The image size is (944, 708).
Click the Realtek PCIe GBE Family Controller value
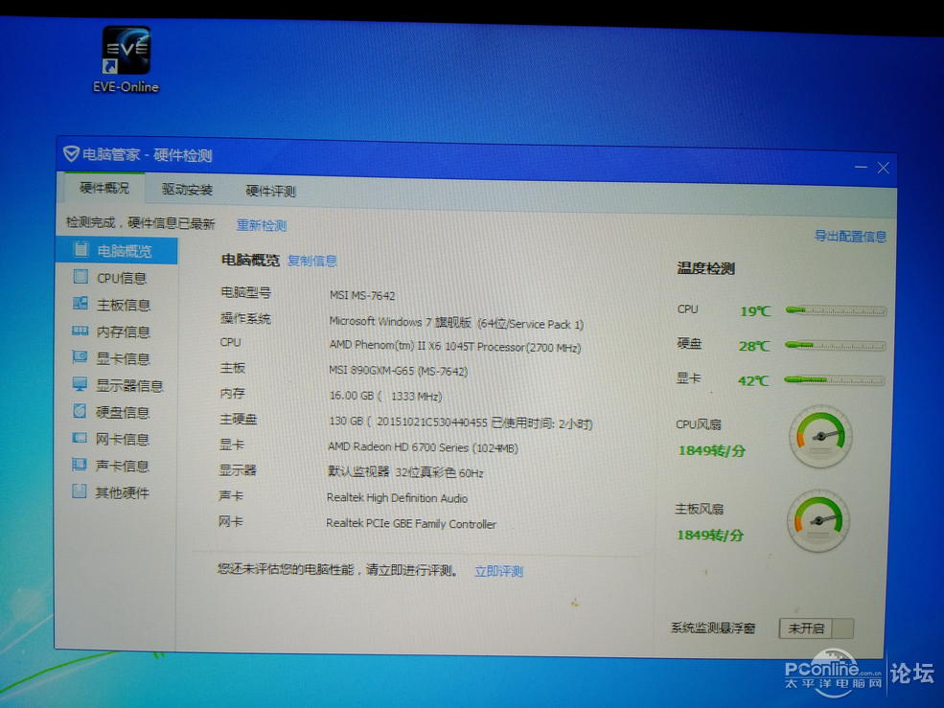tap(411, 524)
